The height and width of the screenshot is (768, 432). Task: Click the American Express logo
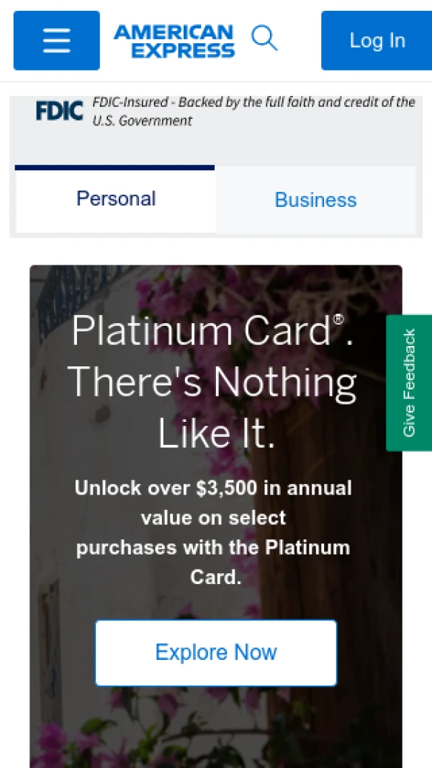click(x=174, y=40)
